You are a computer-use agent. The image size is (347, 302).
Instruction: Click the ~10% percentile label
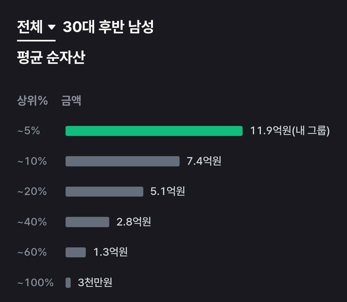point(32,161)
